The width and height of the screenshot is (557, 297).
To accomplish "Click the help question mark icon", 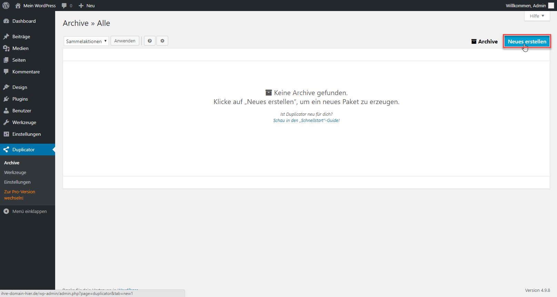I will [150, 41].
